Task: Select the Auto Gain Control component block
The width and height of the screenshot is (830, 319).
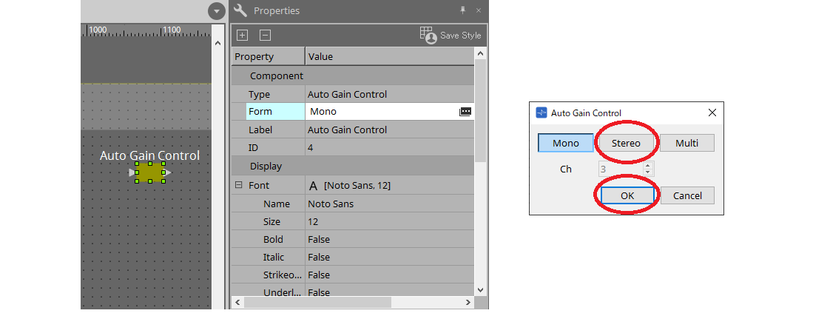Action: point(150,172)
